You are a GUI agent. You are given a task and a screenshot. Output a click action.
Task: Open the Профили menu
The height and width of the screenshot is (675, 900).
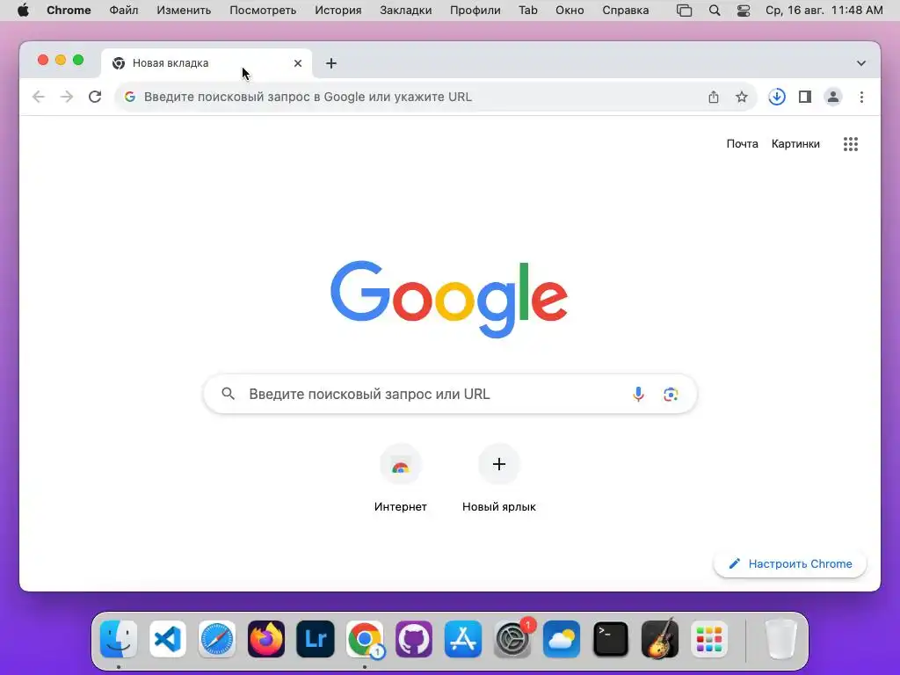click(475, 11)
